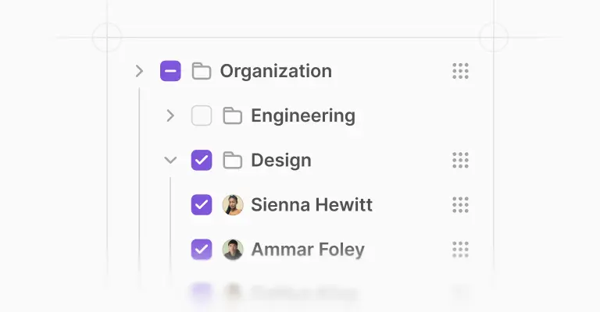Select the Design tree label
600x312 pixels.
(x=280, y=161)
